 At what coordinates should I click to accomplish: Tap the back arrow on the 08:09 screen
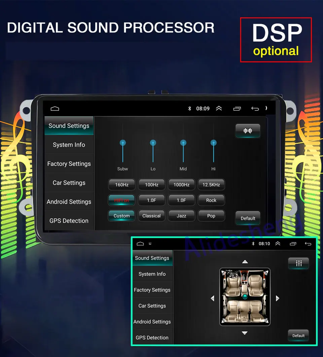coord(255,108)
